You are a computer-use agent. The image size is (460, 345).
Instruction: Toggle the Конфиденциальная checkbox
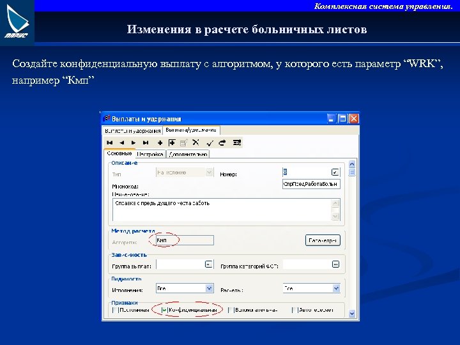tap(164, 310)
